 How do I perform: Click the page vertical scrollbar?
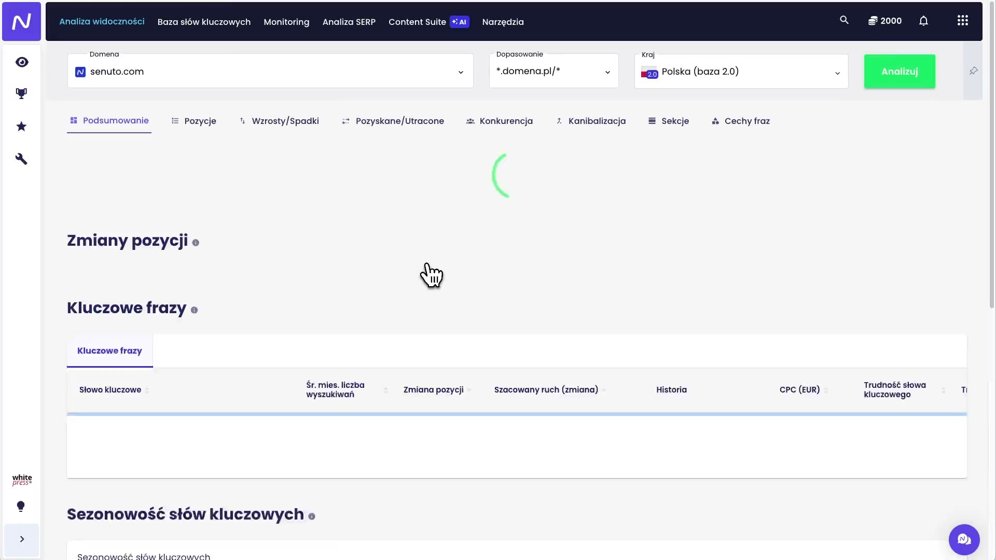992,156
